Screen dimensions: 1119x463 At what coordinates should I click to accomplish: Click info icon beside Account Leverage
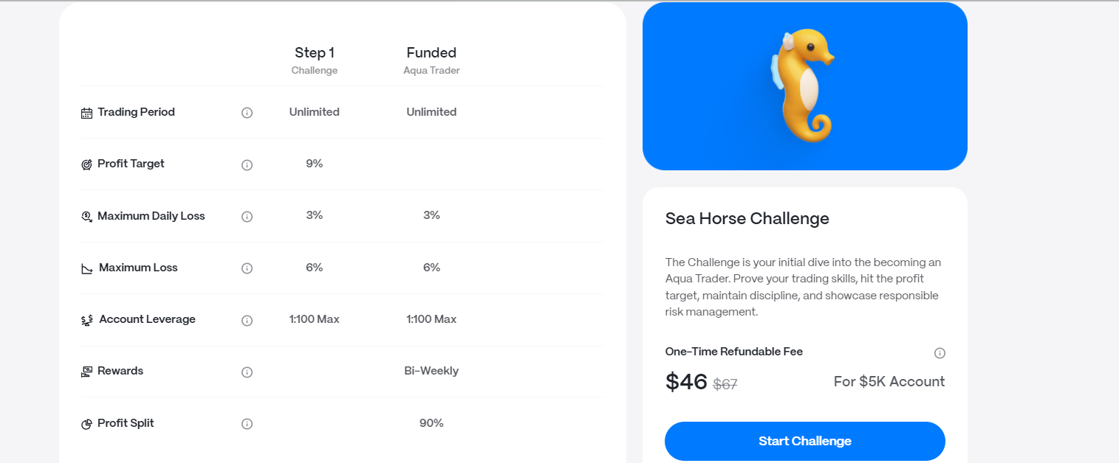(247, 320)
